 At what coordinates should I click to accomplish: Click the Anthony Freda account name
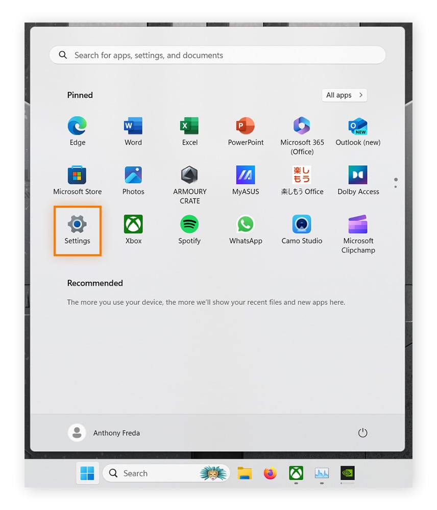click(x=116, y=432)
